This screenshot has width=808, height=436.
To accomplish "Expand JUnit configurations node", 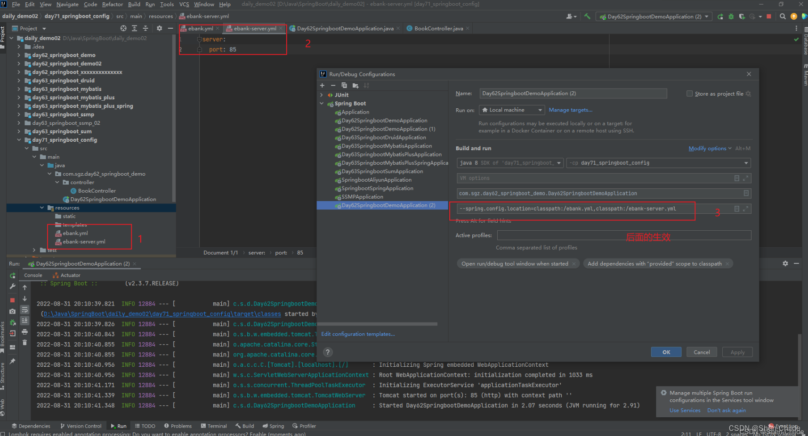I will pyautogui.click(x=322, y=95).
